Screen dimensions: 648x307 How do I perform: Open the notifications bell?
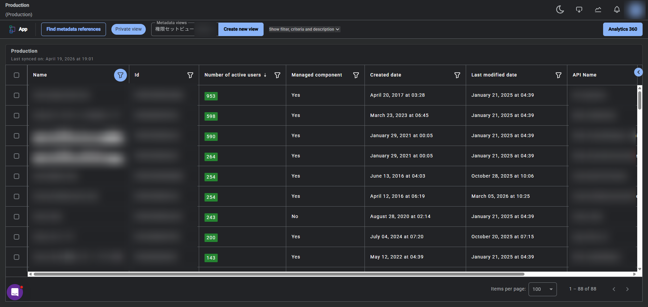tap(617, 9)
